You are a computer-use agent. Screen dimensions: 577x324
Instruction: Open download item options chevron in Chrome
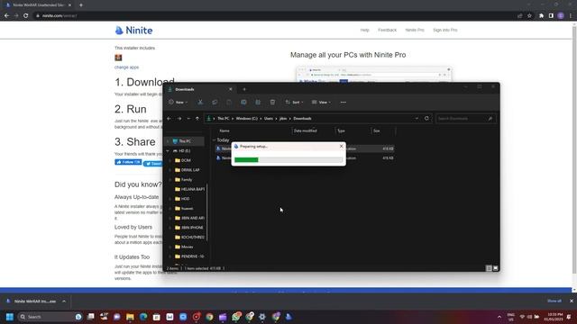click(64, 301)
